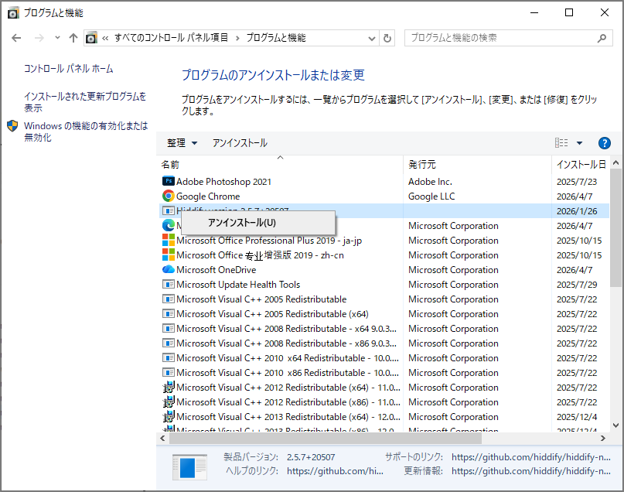Screen dimensions: 624x492
Task: Click the view layout icon in toolbar
Action: click(x=561, y=143)
